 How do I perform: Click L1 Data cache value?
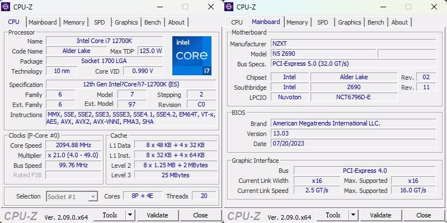pos(175,145)
